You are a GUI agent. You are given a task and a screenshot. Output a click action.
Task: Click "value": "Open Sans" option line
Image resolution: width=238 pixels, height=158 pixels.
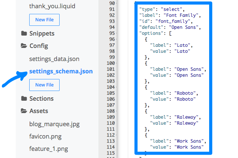coord(177,75)
